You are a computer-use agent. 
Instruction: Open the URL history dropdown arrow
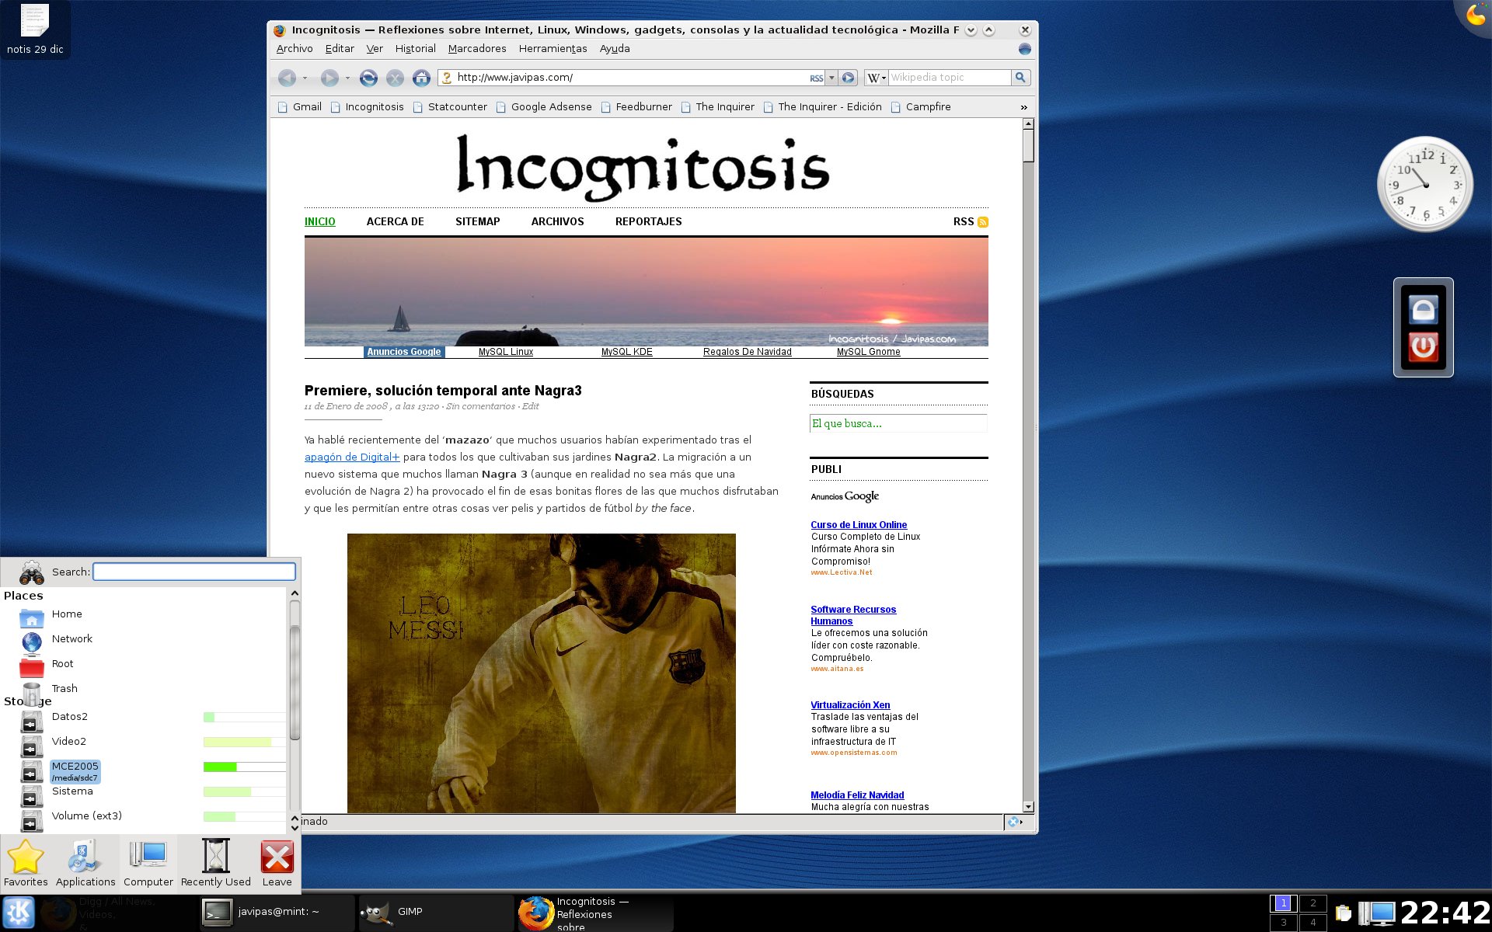pyautogui.click(x=831, y=78)
